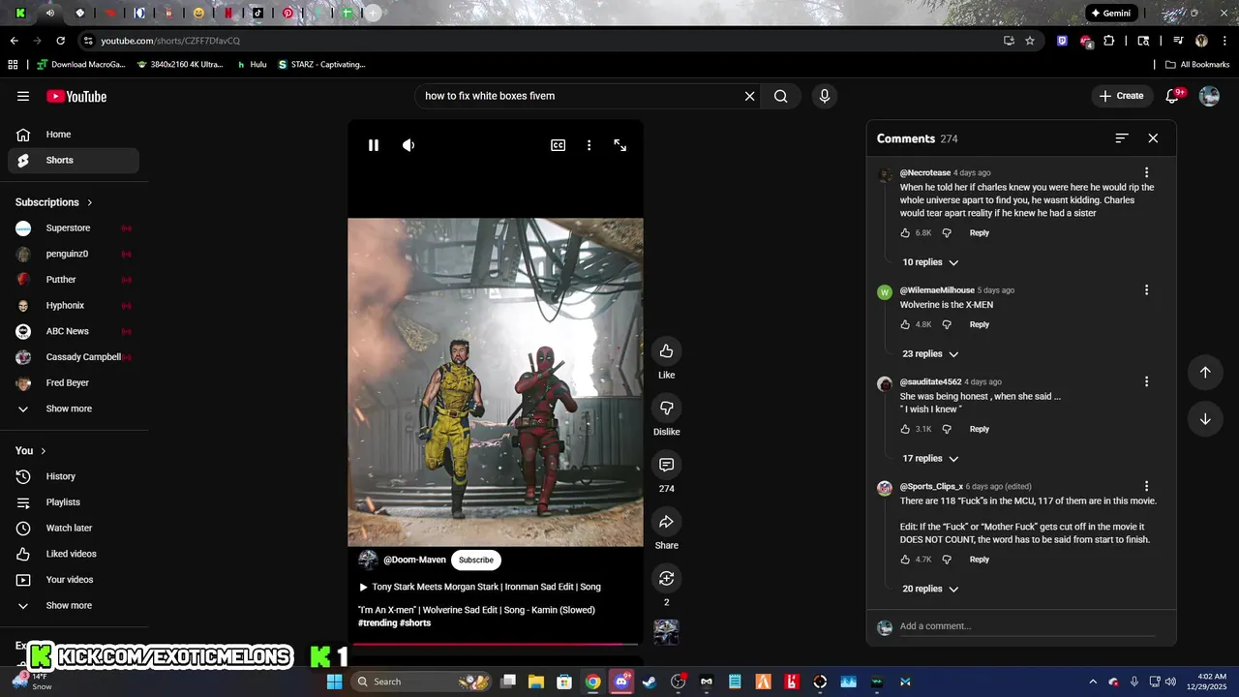Mute the Shorts volume icon
The height and width of the screenshot is (697, 1239).
tap(408, 145)
